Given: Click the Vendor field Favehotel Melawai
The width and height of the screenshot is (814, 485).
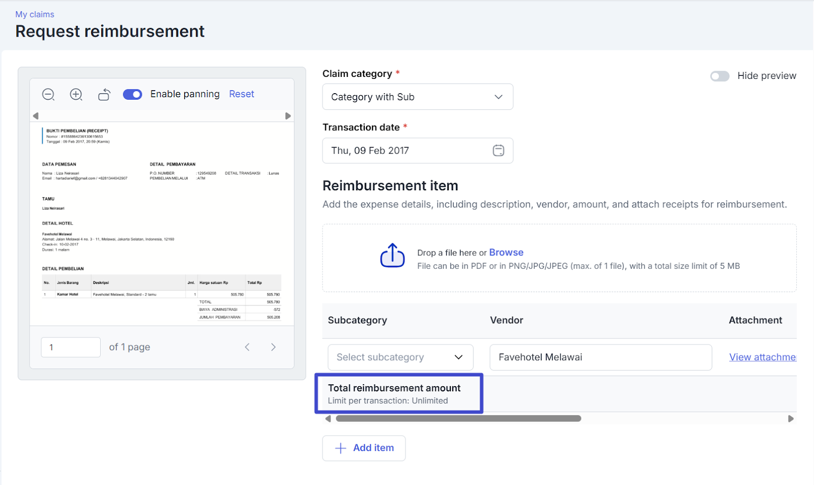Looking at the screenshot, I should pyautogui.click(x=600, y=357).
